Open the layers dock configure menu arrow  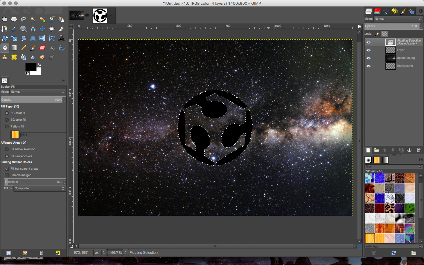(421, 11)
